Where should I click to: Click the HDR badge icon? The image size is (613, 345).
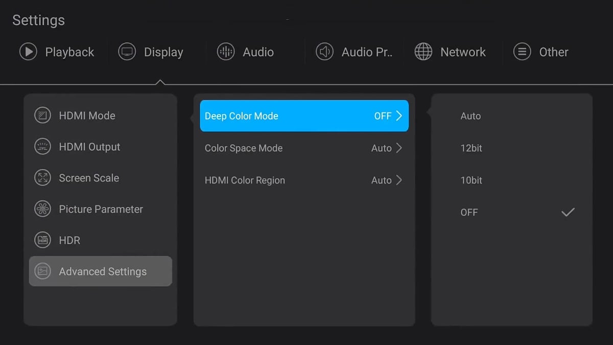point(42,240)
